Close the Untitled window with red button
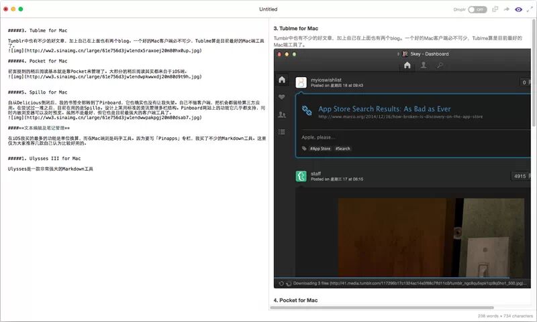This screenshot has height=322, width=537. point(6,9)
